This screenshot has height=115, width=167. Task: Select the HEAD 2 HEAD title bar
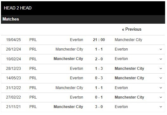point(83,8)
